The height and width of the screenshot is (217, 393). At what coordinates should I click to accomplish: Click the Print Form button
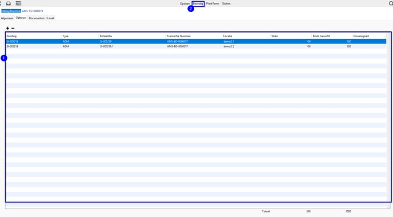[x=212, y=3]
